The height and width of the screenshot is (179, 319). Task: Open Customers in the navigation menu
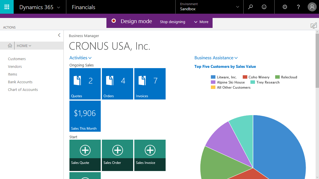point(17,59)
